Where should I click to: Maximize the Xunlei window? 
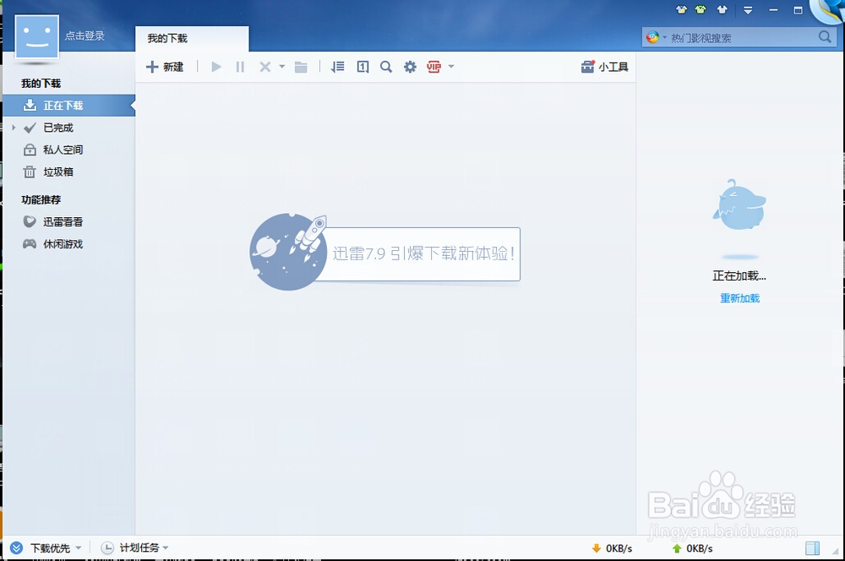[x=799, y=10]
